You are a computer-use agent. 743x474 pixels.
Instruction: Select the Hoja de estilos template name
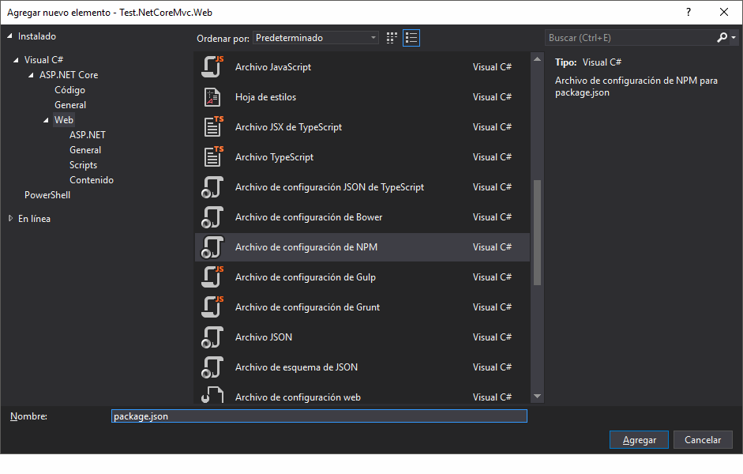point(265,96)
